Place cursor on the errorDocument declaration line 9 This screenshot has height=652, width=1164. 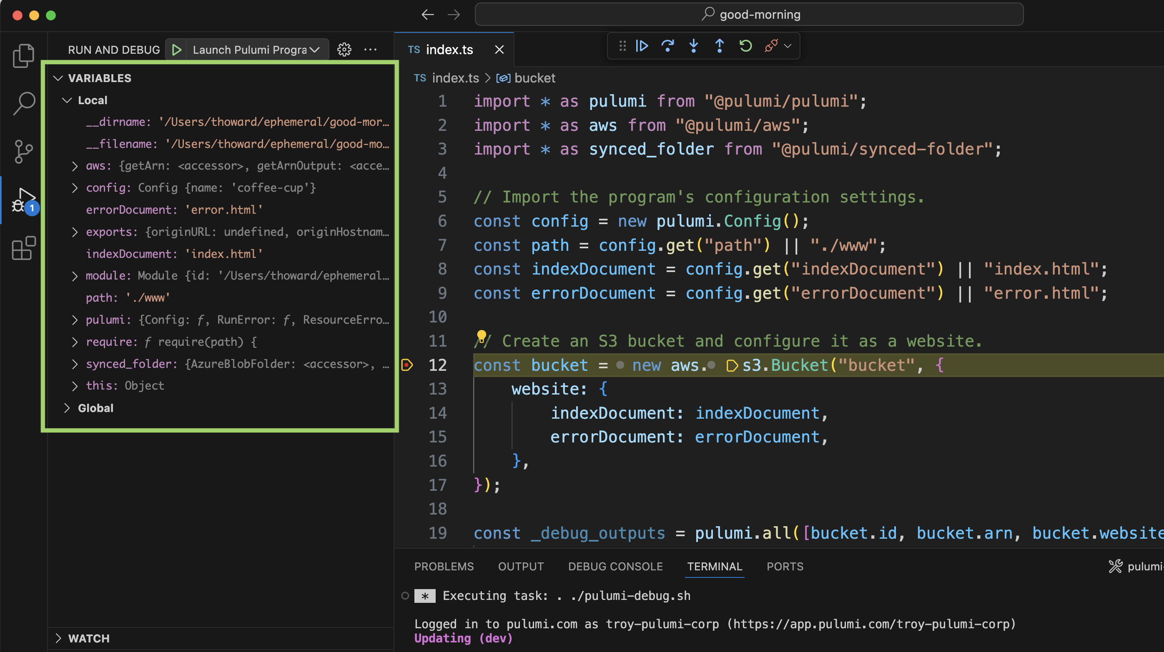coord(790,293)
